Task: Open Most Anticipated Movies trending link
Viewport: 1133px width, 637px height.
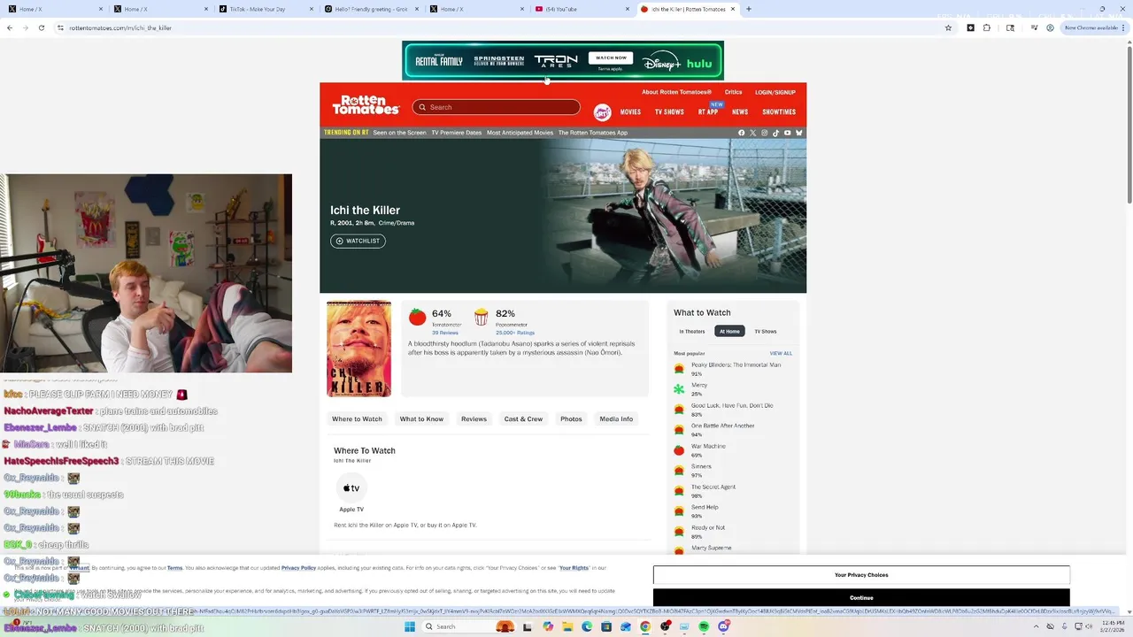Action: tap(520, 133)
